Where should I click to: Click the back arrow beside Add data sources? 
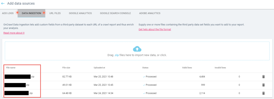pos(3,3)
